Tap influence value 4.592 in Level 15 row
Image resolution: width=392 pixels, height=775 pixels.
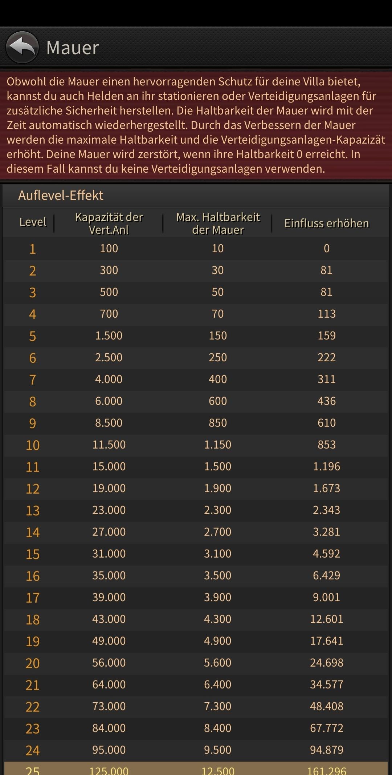coord(327,554)
